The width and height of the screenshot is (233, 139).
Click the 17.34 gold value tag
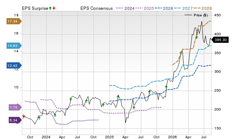[x=14, y=21]
